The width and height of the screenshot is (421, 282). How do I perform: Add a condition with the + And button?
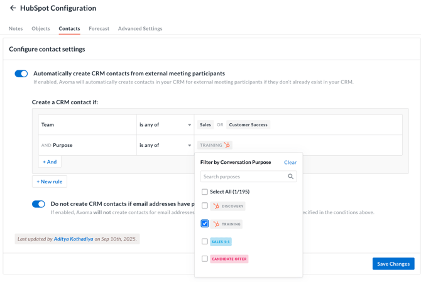pos(50,162)
